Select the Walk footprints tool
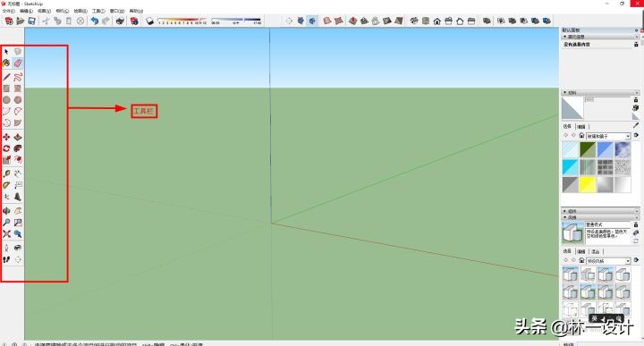644x346 pixels. [x=6, y=259]
